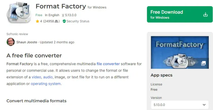Viewport: 213px width, 110px height.
Task: Click the green Security Status shield icon
Action: [64, 21]
